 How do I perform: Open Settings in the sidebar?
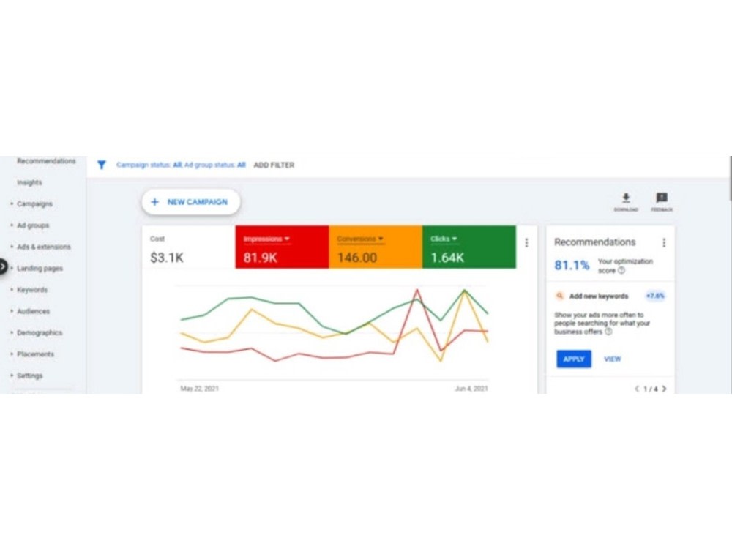point(30,376)
